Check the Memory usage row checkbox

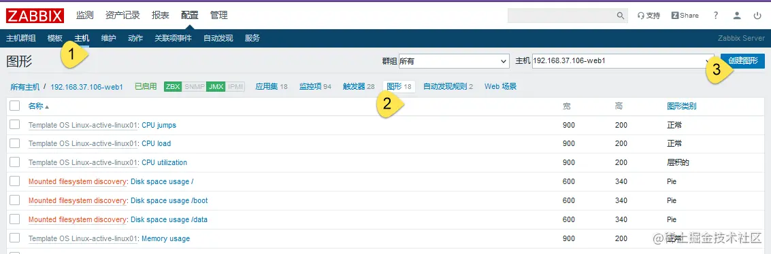(15, 238)
